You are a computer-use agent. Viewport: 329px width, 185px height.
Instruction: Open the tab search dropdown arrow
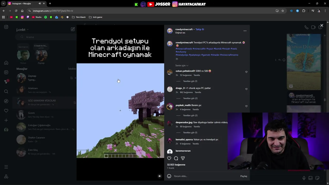click(x=3, y=4)
